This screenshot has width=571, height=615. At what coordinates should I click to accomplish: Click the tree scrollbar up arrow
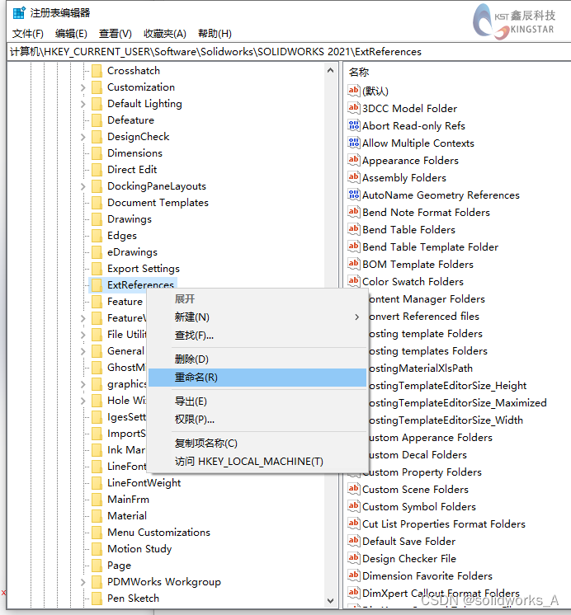(x=330, y=71)
